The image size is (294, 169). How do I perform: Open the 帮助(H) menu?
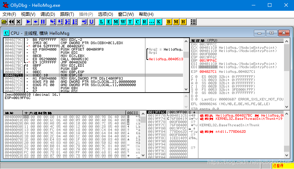point(146,14)
